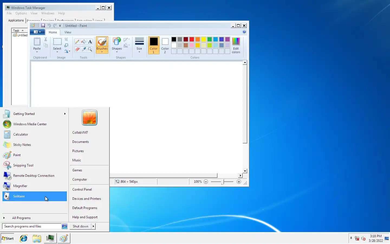Click the user account picture in Start menu

click(89, 117)
